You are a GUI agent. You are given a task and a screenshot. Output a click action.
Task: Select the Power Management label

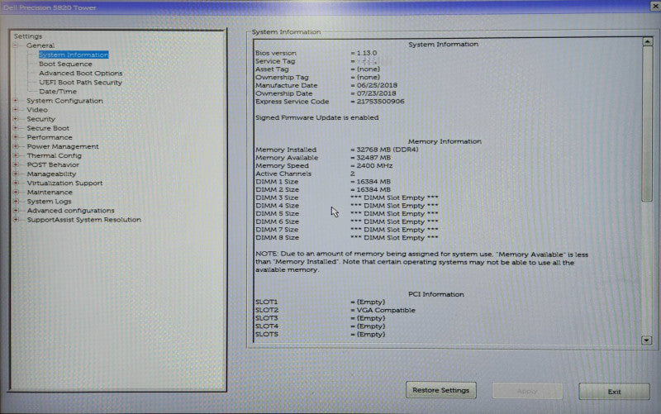pyautogui.click(x=63, y=146)
